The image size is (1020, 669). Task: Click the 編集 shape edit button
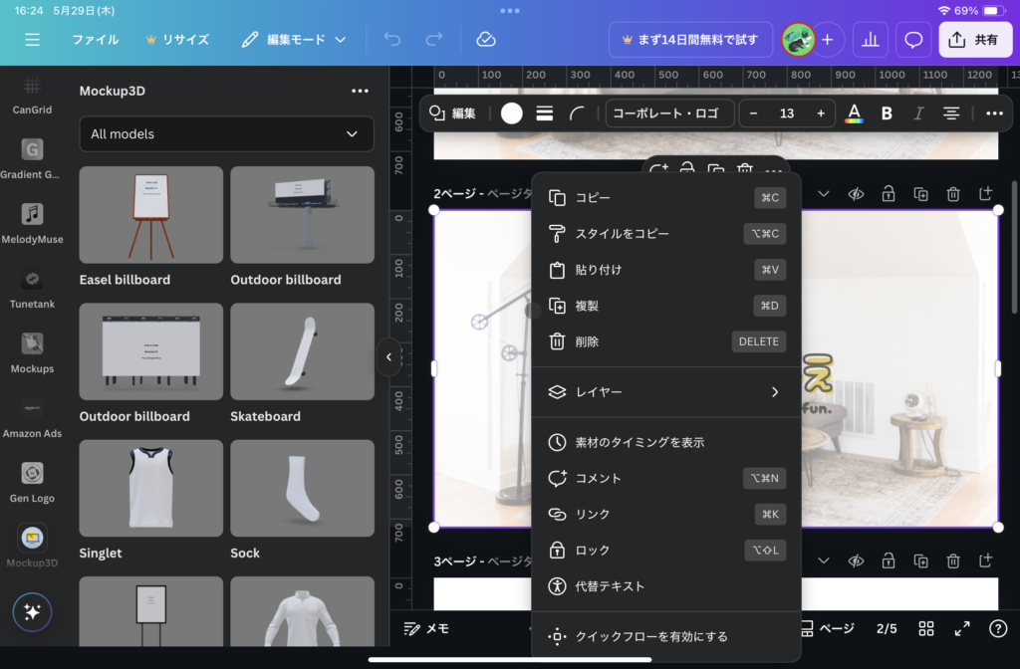453,113
